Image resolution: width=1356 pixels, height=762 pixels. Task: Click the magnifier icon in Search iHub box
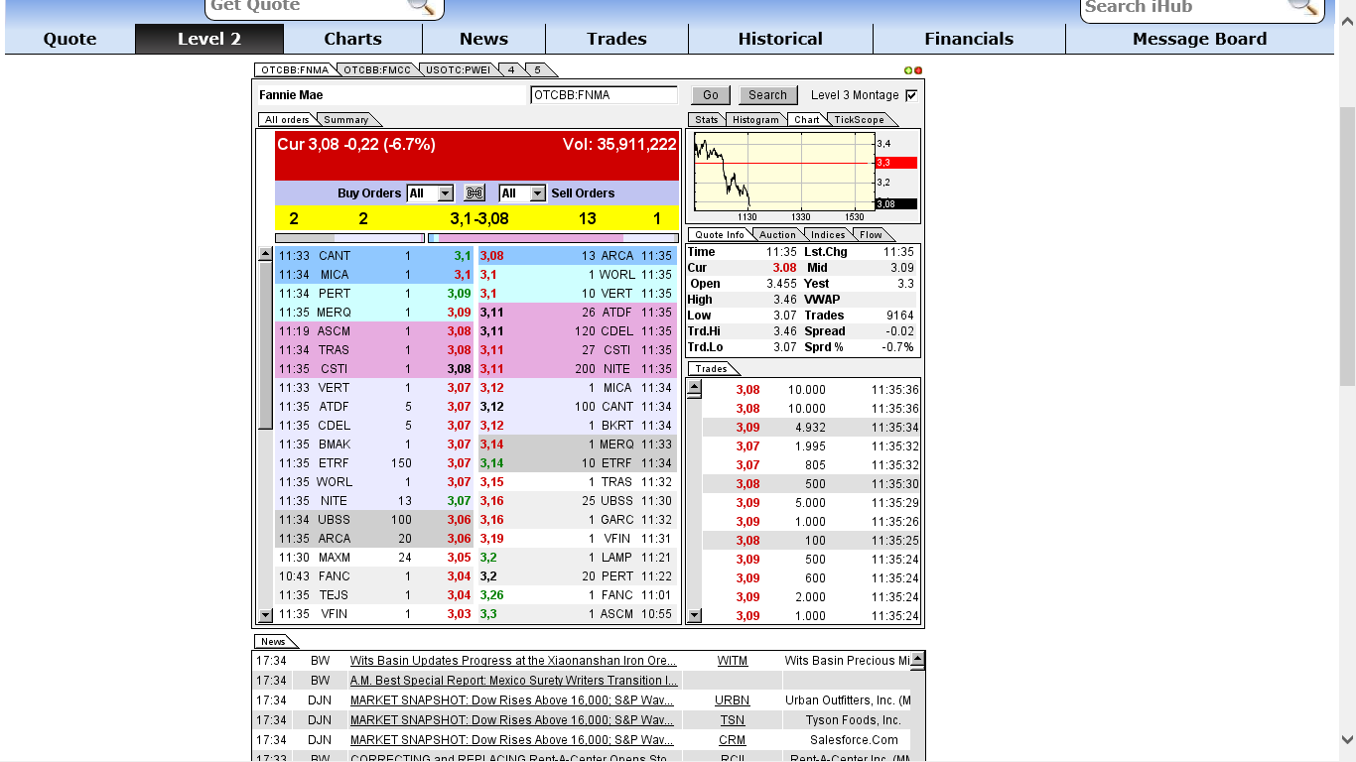coord(1303,8)
